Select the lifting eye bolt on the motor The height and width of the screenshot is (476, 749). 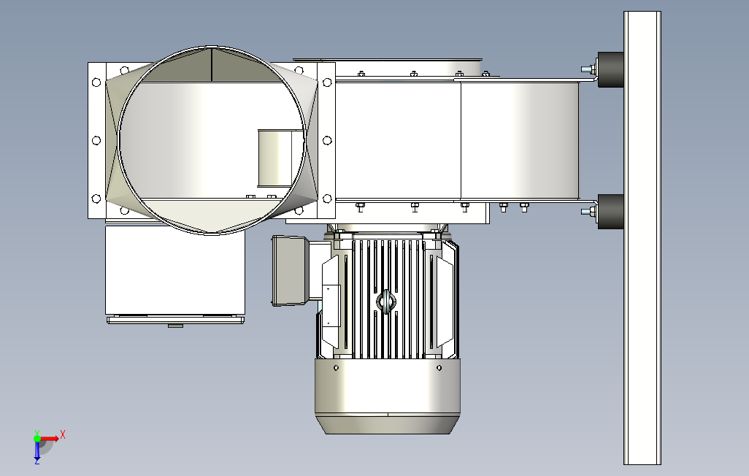pyautogui.click(x=386, y=302)
